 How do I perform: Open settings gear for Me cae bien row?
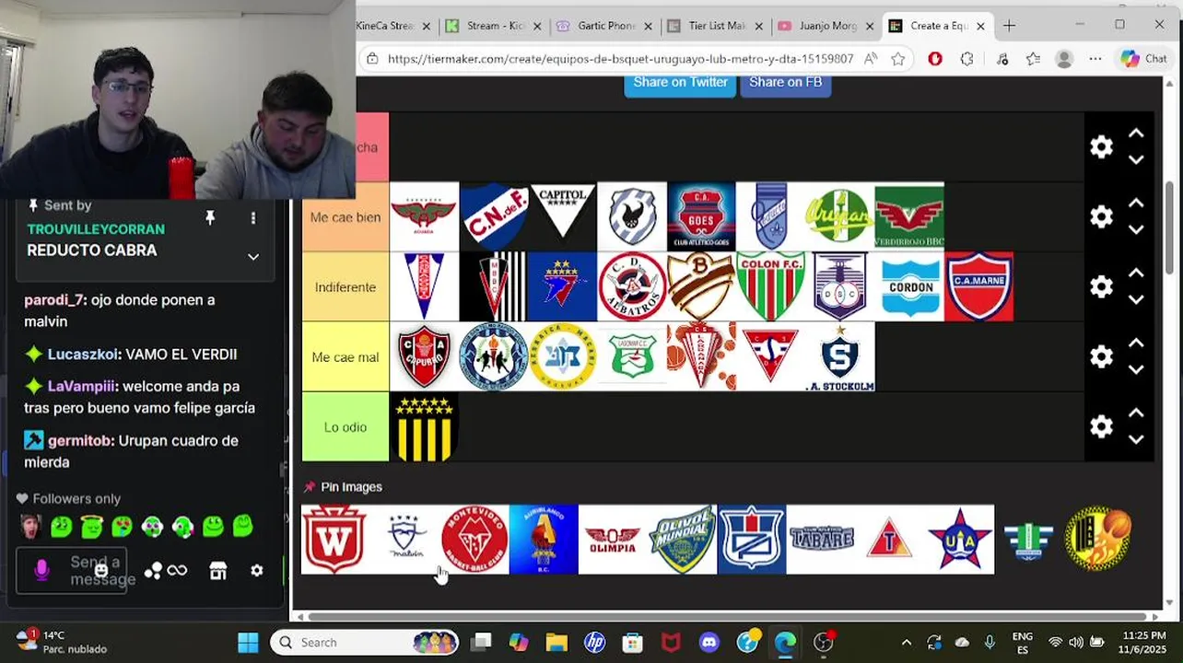tap(1101, 217)
